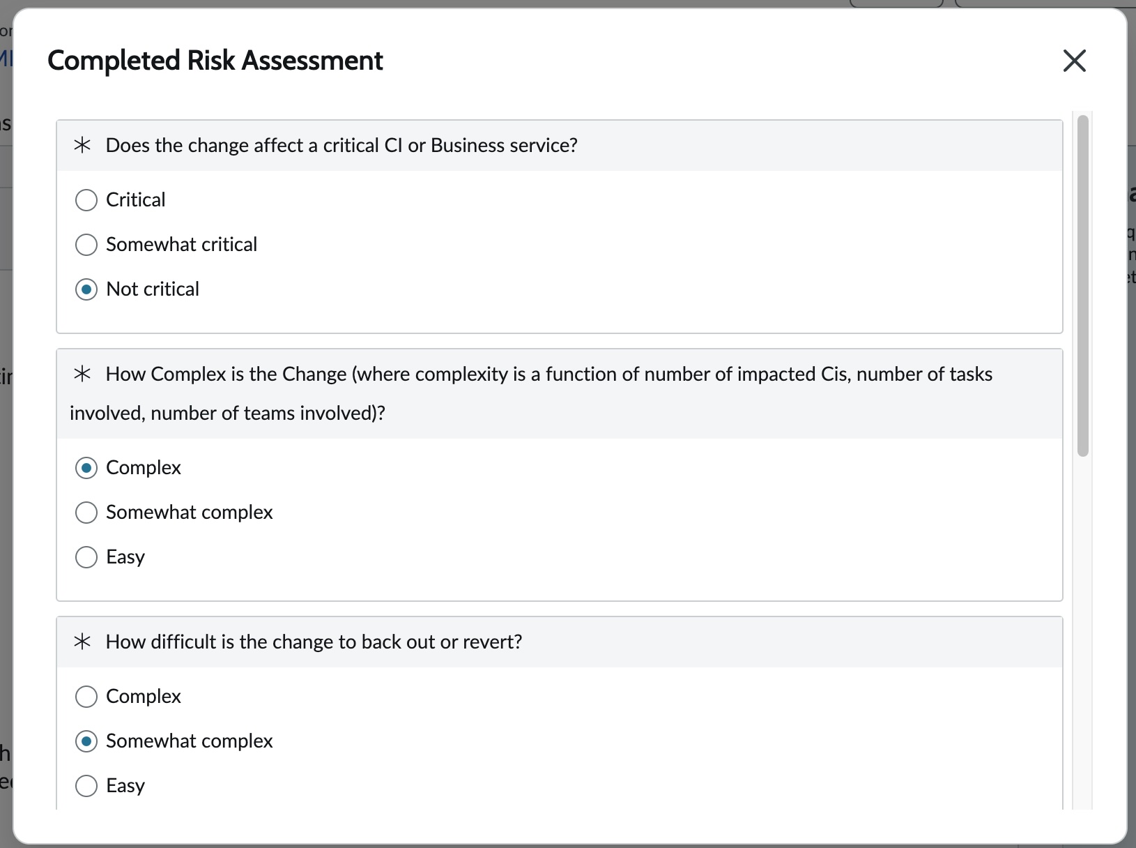Pick Complex for change complexity question
The image size is (1136, 848).
point(86,468)
